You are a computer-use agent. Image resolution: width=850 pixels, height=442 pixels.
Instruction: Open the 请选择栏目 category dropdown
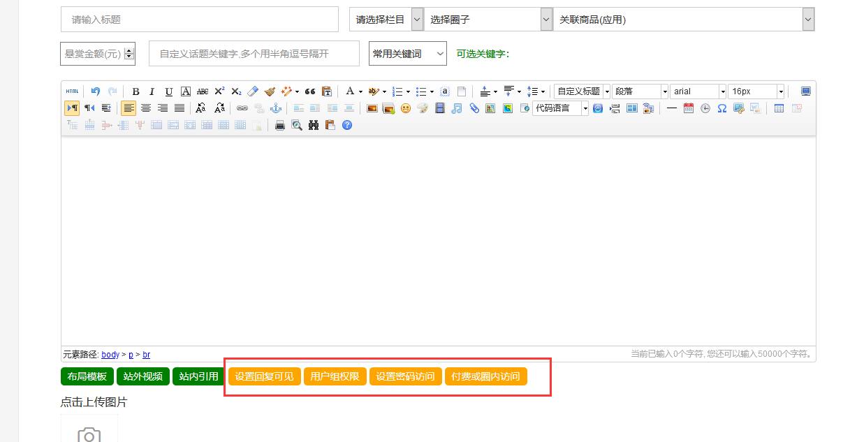[386, 20]
